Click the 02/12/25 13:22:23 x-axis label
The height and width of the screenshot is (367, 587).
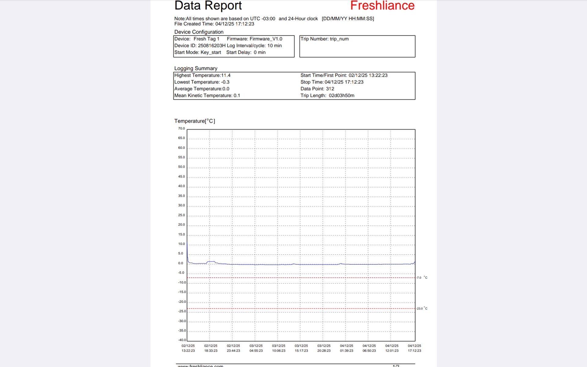(x=188, y=348)
